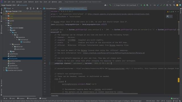Open Search Everywhere magnifier icon
This screenshot has width=182, height=102.
tap(174, 5)
